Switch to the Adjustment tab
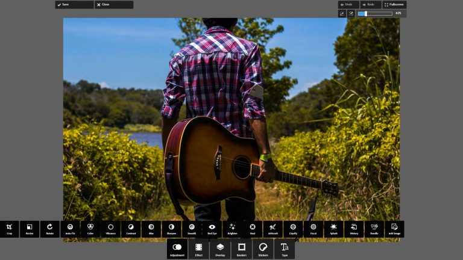 point(177,249)
